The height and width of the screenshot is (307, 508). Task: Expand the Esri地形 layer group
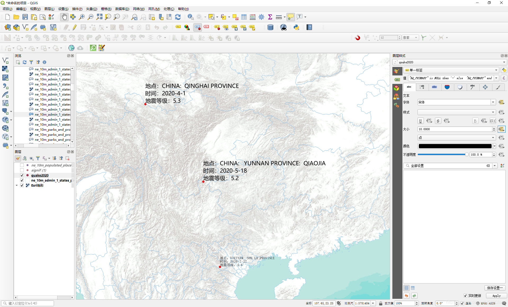(17, 185)
